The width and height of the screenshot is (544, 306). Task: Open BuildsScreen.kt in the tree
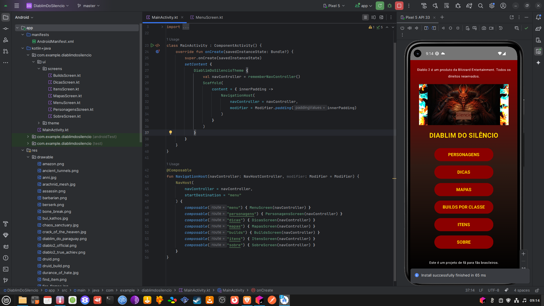[x=67, y=75]
